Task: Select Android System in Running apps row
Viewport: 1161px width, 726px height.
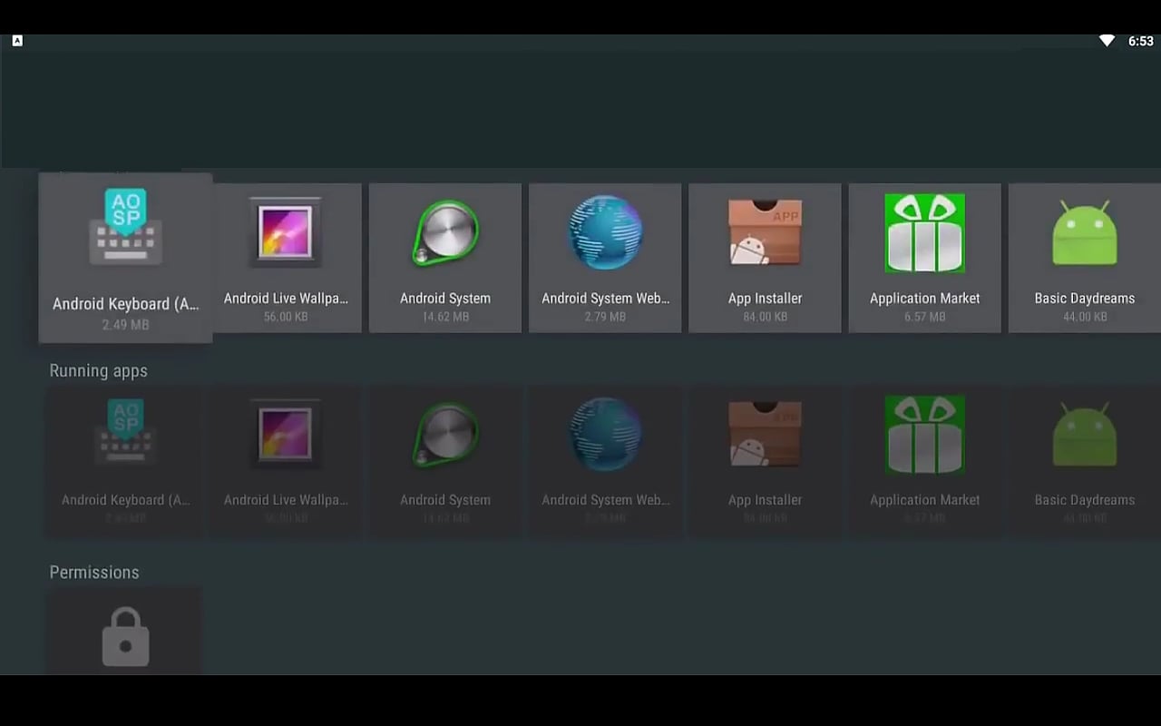Action: tap(445, 461)
